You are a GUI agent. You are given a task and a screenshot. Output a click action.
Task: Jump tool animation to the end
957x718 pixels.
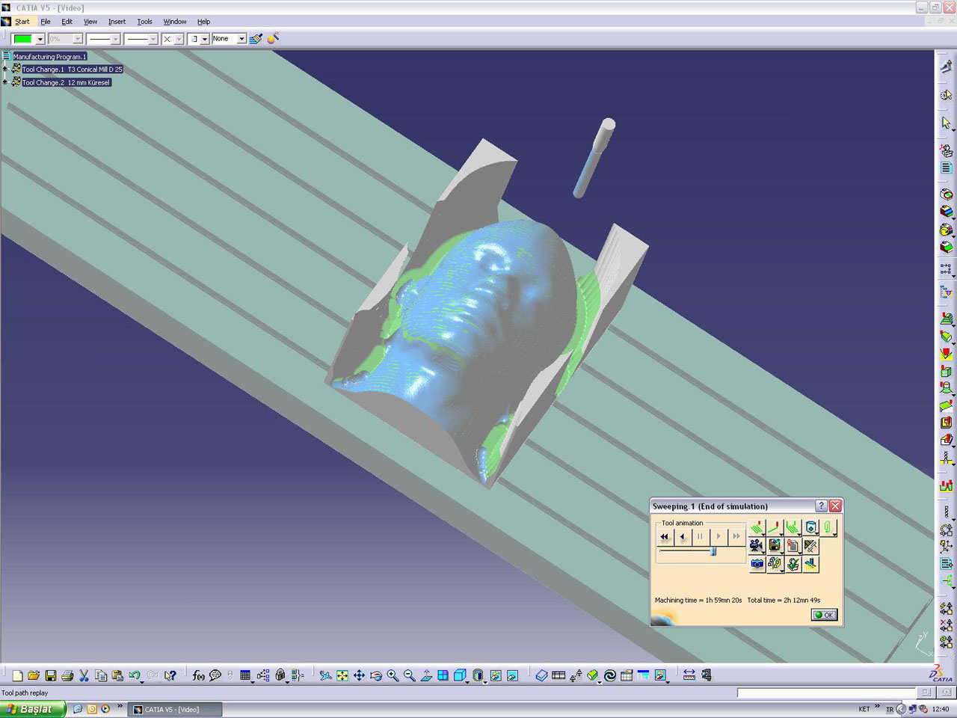736,536
